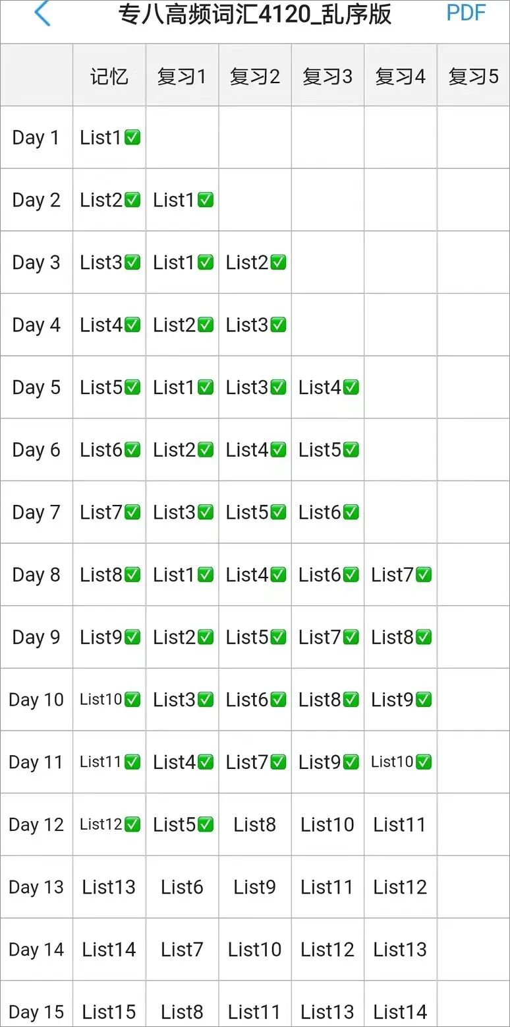Viewport: 510px width, 1027px height.
Task: Open the PDF export link
Action: pos(466,13)
